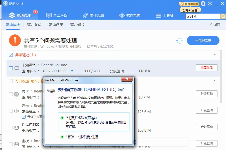
Task: Uncheck the 升级声卡面板 option checkbox
Action: pos(24,117)
